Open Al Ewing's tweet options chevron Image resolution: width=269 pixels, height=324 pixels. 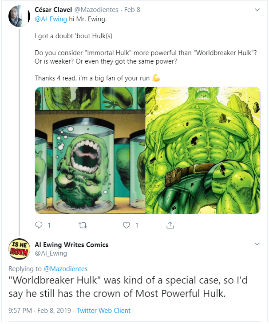tap(257, 244)
